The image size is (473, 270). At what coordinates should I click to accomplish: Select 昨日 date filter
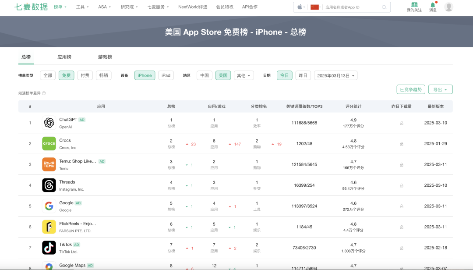pos(303,75)
